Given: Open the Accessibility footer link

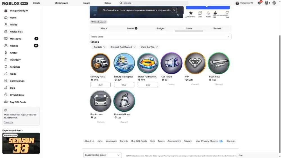Looking at the screenshot, I should (174, 141).
